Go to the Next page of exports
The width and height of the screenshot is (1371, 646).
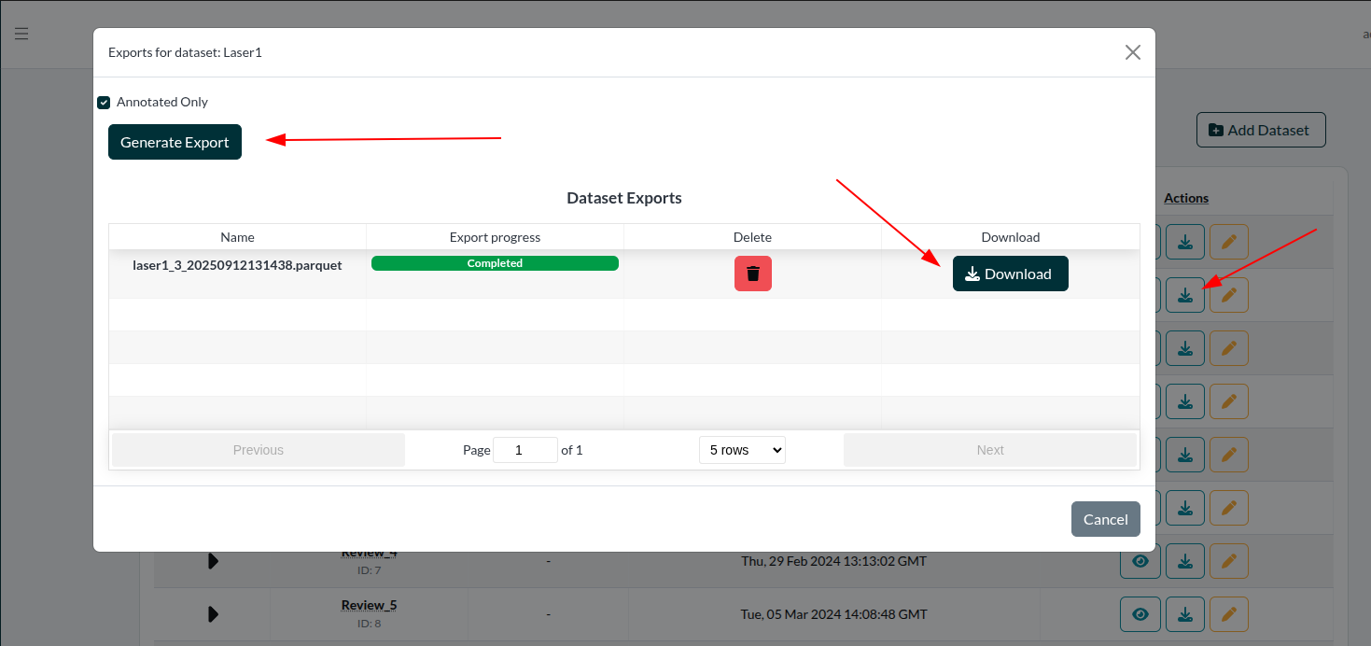click(989, 450)
